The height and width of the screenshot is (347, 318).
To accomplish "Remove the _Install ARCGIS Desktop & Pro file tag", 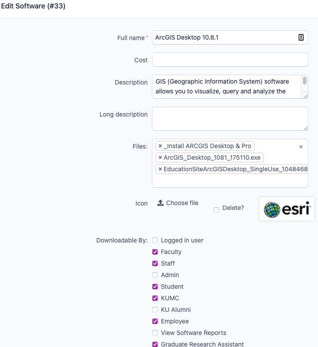I will click(x=160, y=146).
